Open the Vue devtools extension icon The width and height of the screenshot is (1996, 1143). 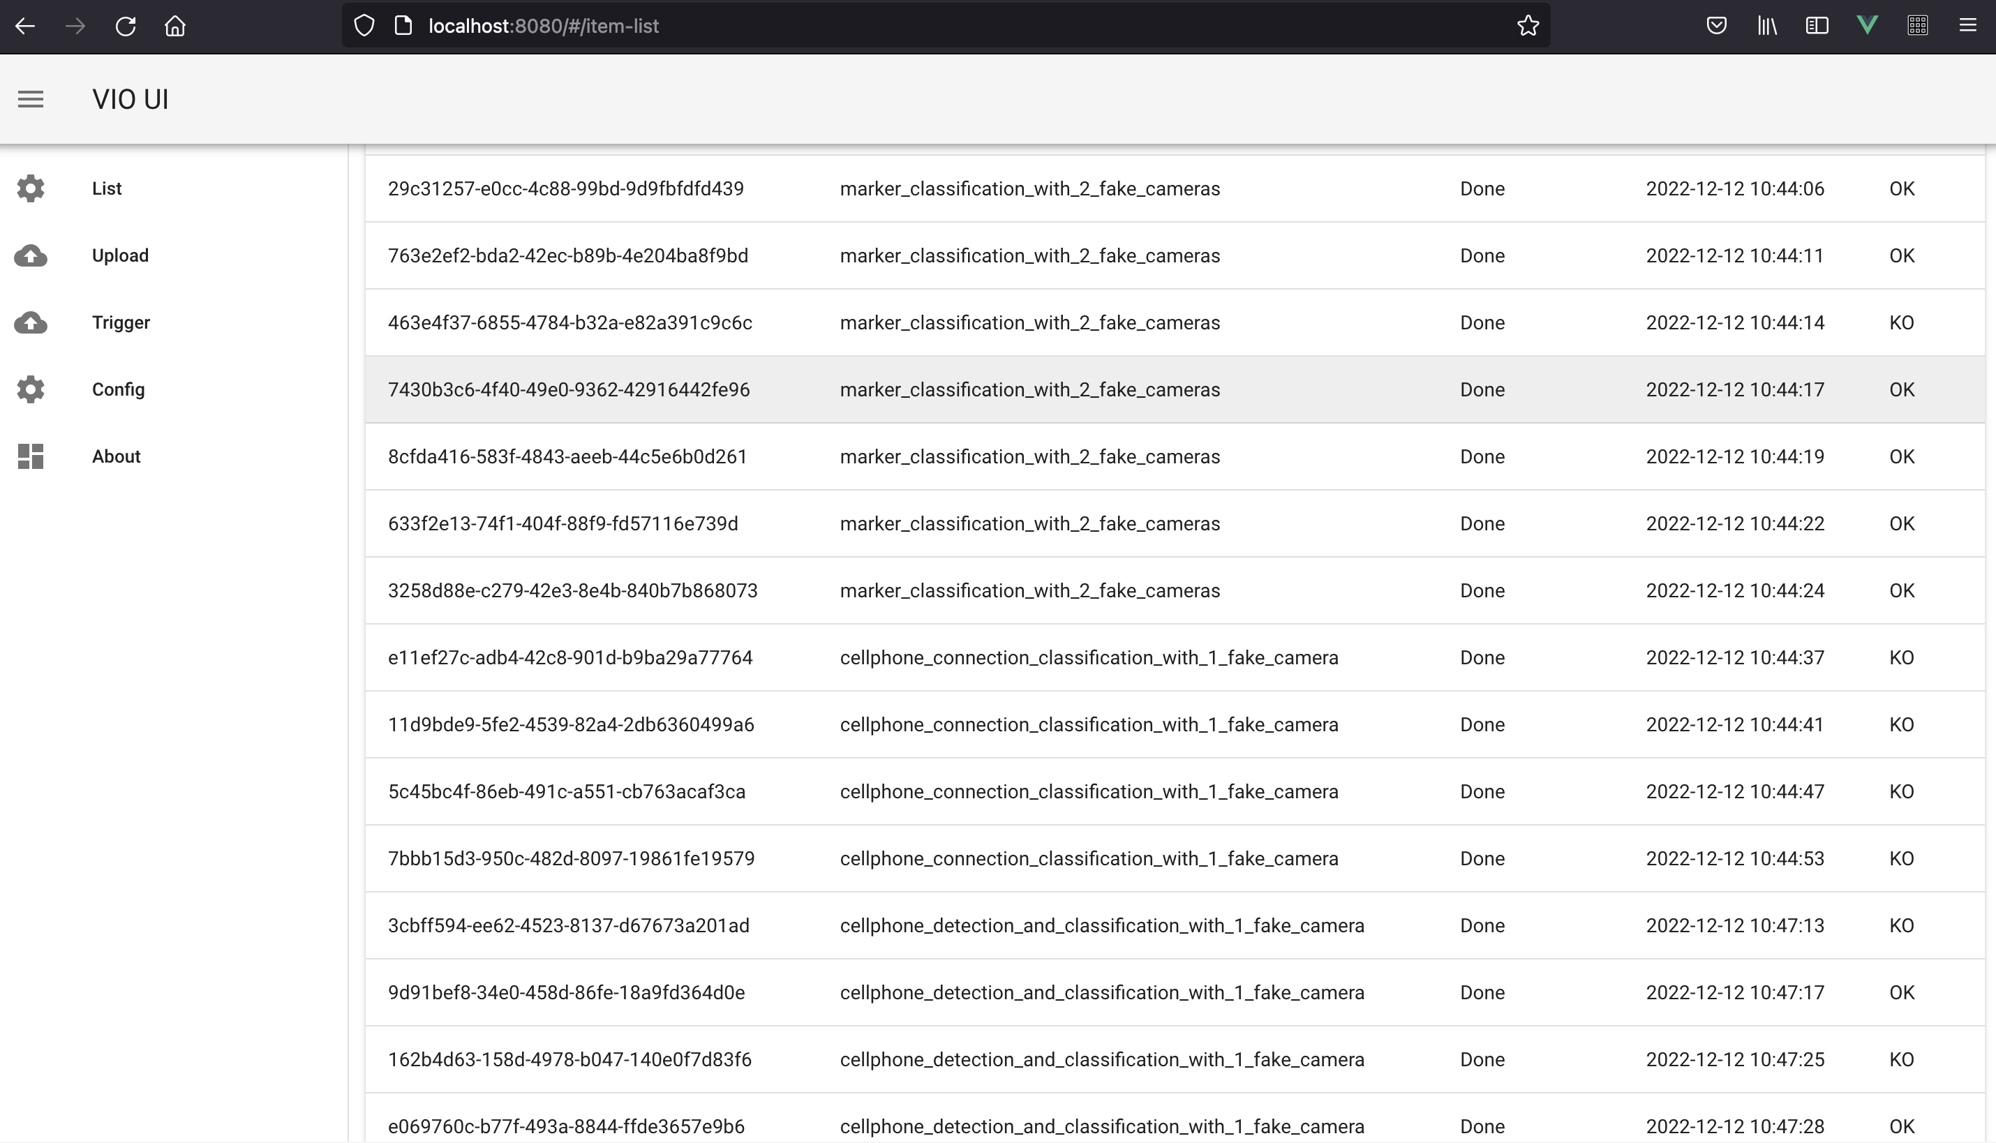pyautogui.click(x=1868, y=26)
